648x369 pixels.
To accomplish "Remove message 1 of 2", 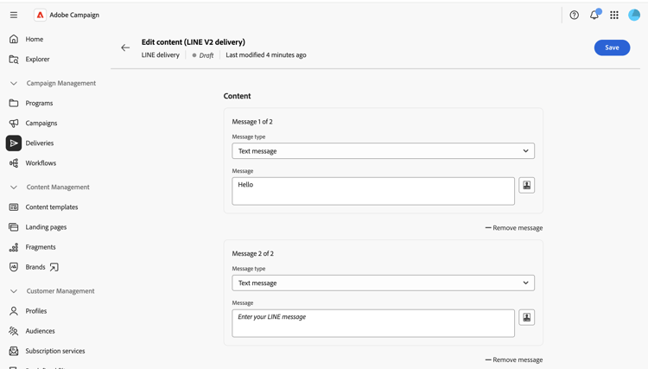I will (x=514, y=227).
